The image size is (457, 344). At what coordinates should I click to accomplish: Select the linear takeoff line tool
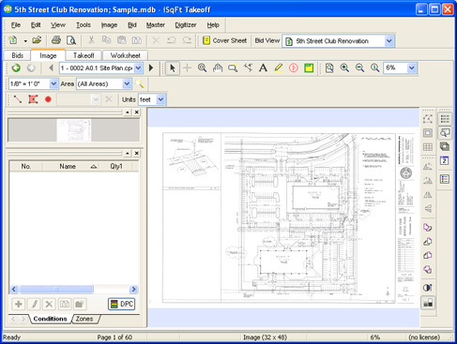[x=18, y=99]
